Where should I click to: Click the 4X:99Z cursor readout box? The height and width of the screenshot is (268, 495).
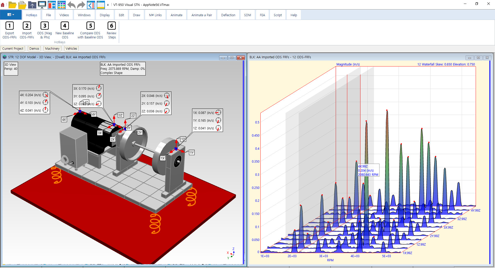(368, 170)
